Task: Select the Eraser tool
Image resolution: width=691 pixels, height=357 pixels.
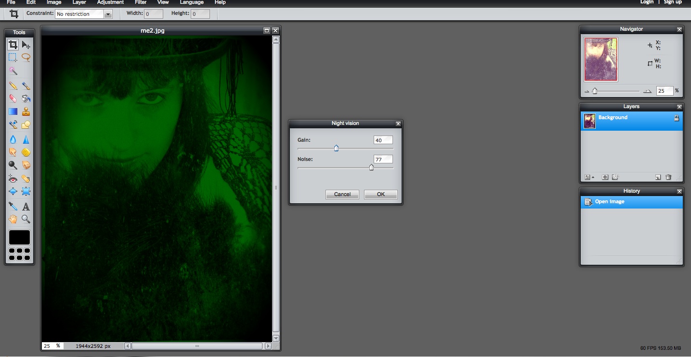Action: (13, 98)
